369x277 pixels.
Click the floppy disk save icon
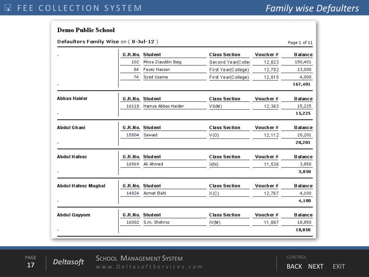pyautogui.click(x=8, y=8)
